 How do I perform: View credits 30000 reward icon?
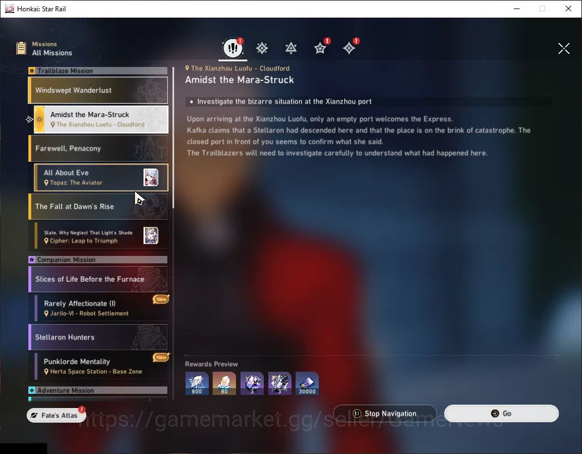click(307, 383)
